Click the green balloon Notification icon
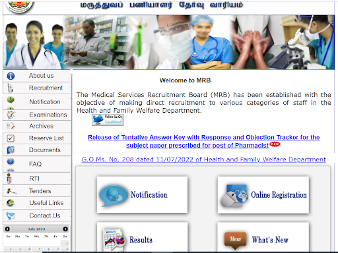The image size is (338, 253). point(11,100)
